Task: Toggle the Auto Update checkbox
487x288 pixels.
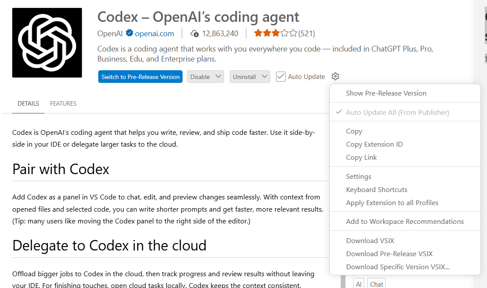Action: click(x=281, y=77)
